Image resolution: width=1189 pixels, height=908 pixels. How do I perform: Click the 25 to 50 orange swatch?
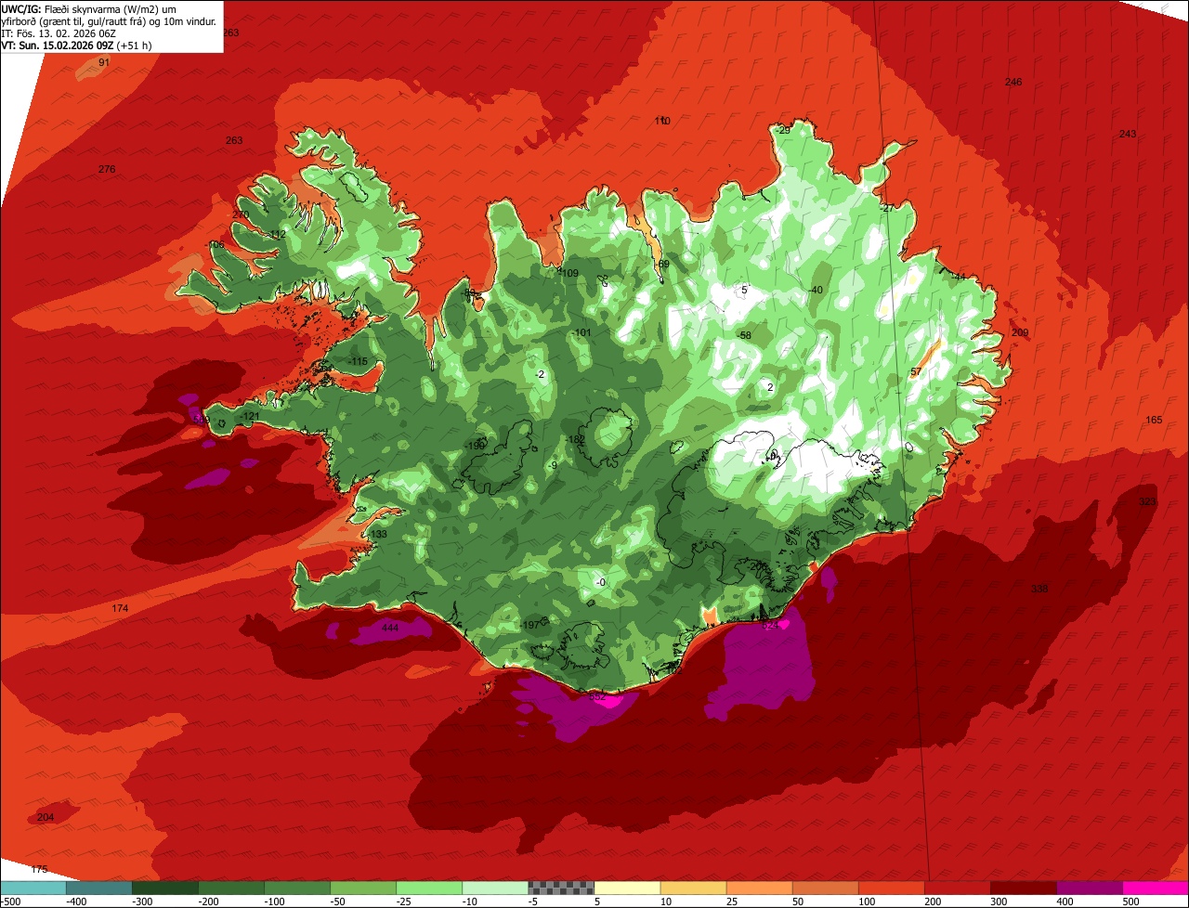click(759, 888)
